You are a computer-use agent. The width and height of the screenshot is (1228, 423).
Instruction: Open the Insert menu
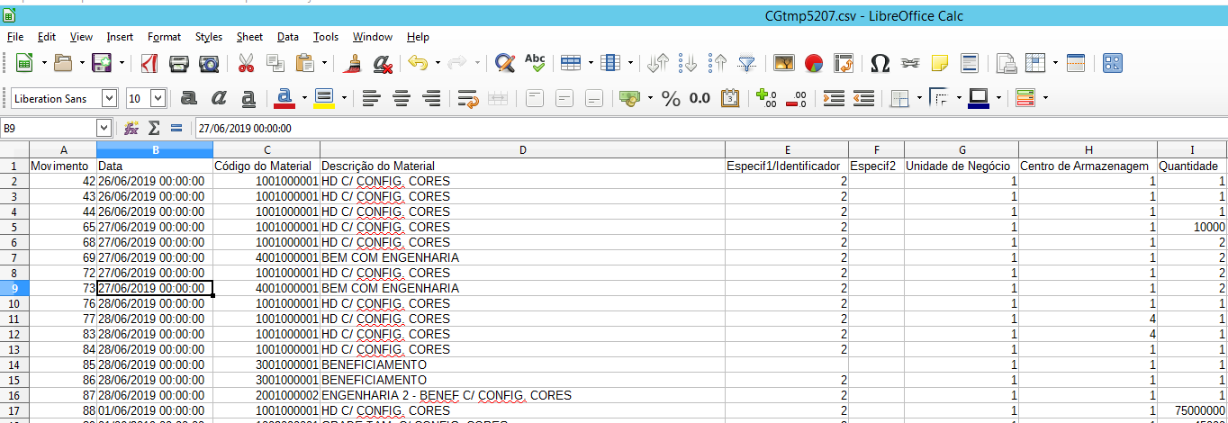pyautogui.click(x=120, y=37)
